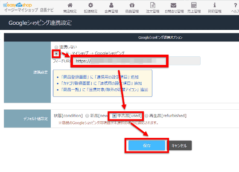Select the 連携しない radio button
The width and height of the screenshot is (239, 172).
(56, 47)
